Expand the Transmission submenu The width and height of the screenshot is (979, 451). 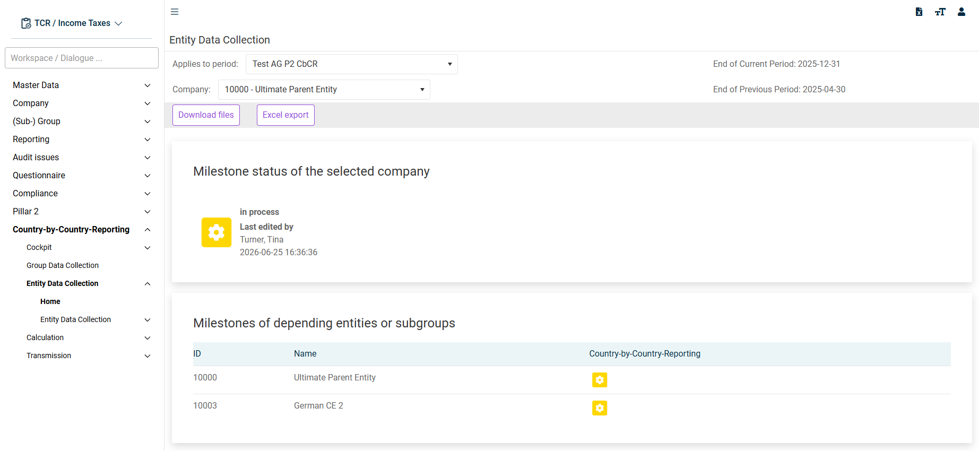click(x=89, y=356)
